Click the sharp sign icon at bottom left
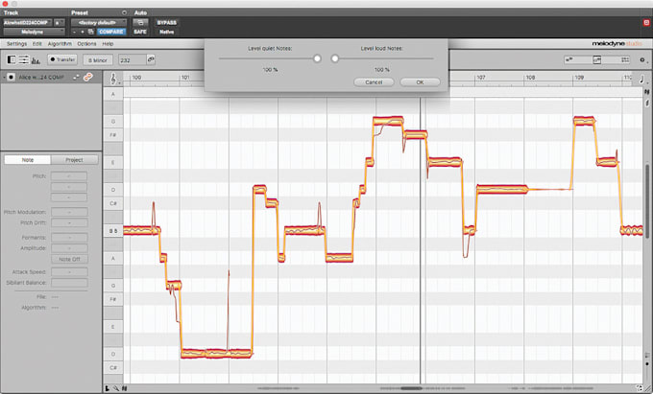 125,388
